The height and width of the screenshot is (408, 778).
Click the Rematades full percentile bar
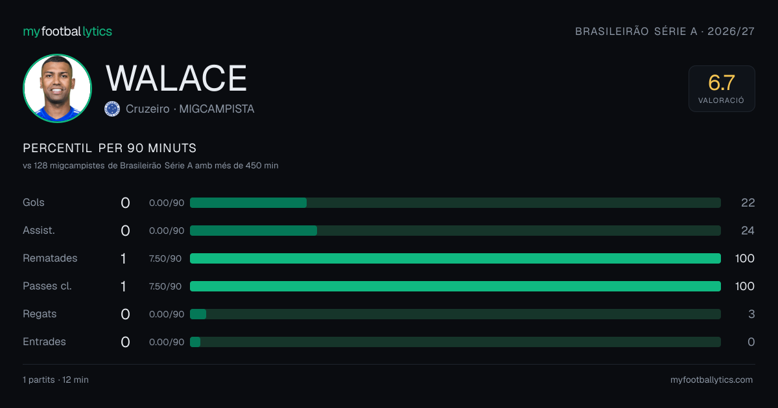(455, 258)
